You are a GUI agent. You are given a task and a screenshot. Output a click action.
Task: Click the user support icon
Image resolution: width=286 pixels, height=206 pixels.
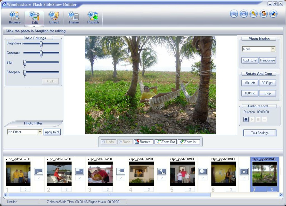click(x=263, y=14)
